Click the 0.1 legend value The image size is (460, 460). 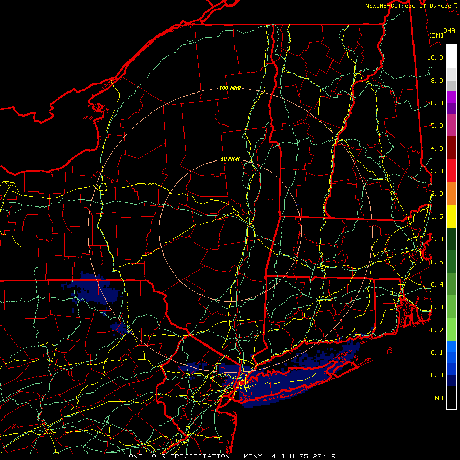(x=437, y=352)
